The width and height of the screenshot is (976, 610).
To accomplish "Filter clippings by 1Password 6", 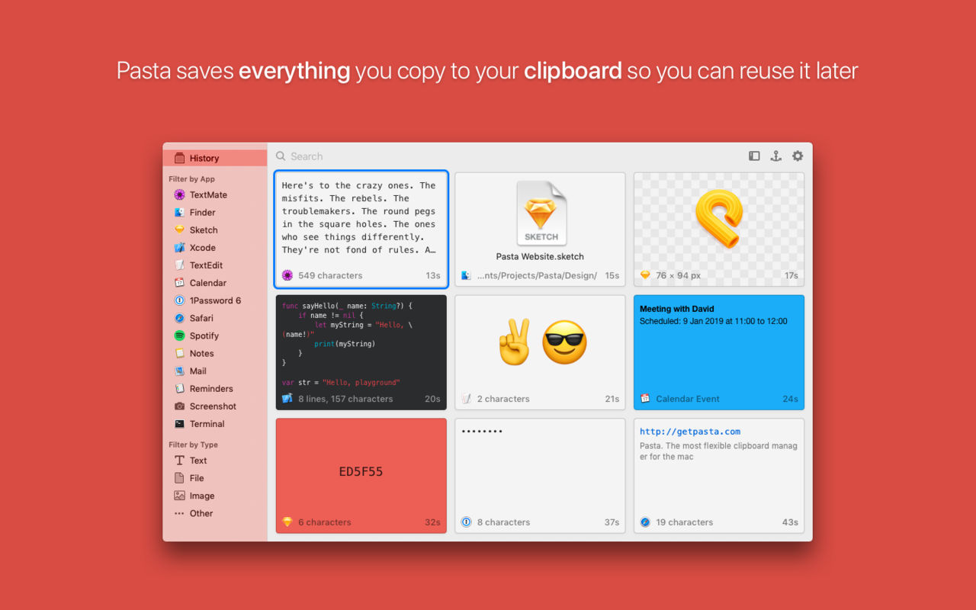I will pyautogui.click(x=207, y=300).
